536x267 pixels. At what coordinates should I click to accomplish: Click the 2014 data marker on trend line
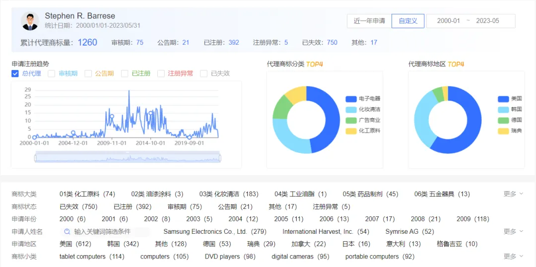151,113
